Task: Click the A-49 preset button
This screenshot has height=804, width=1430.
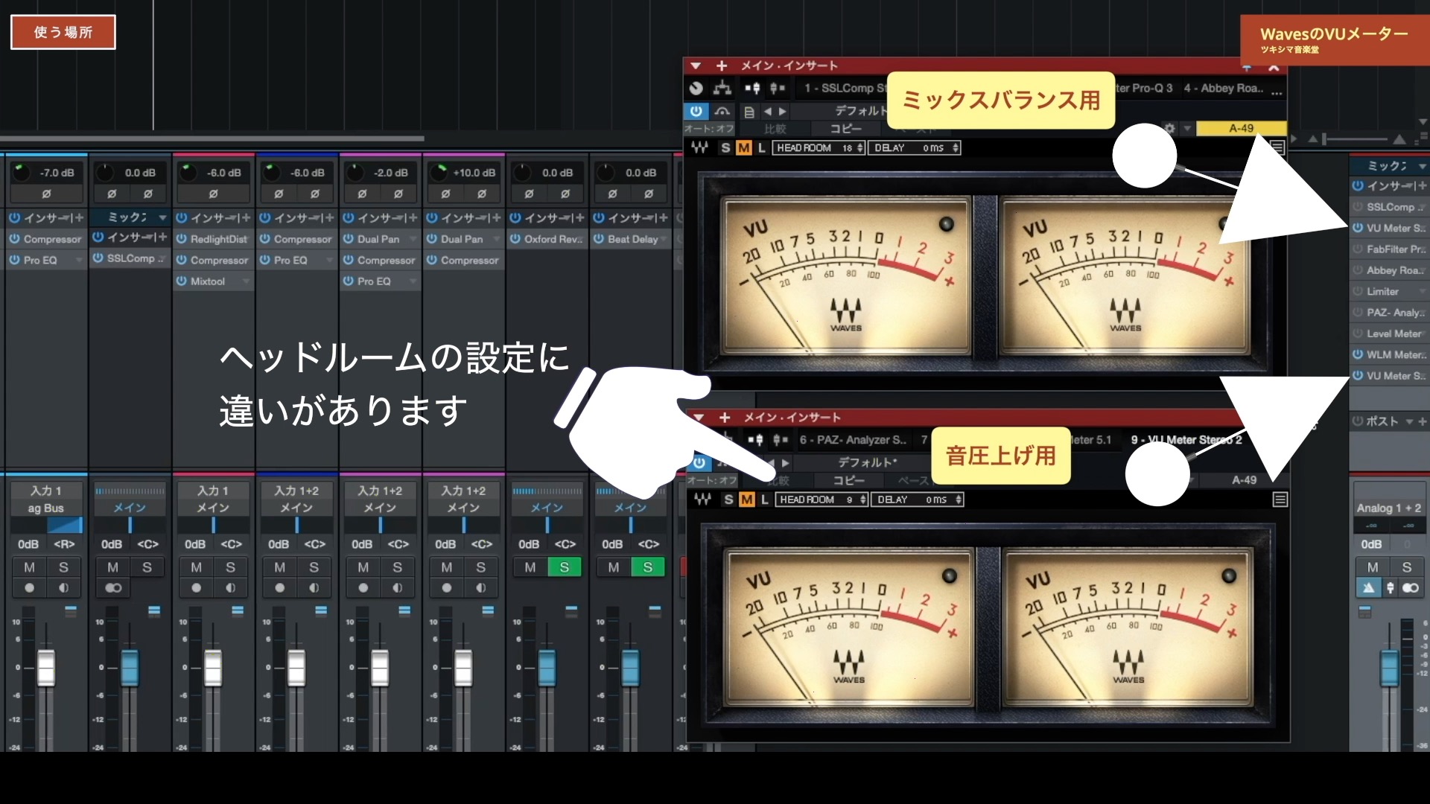Action: pos(1241,128)
